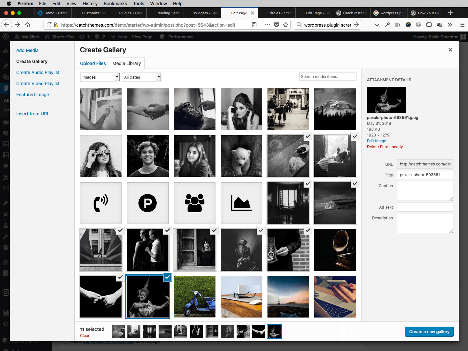The height and width of the screenshot is (351, 468).
Task: Choose Featured Image option
Action: pyautogui.click(x=32, y=95)
